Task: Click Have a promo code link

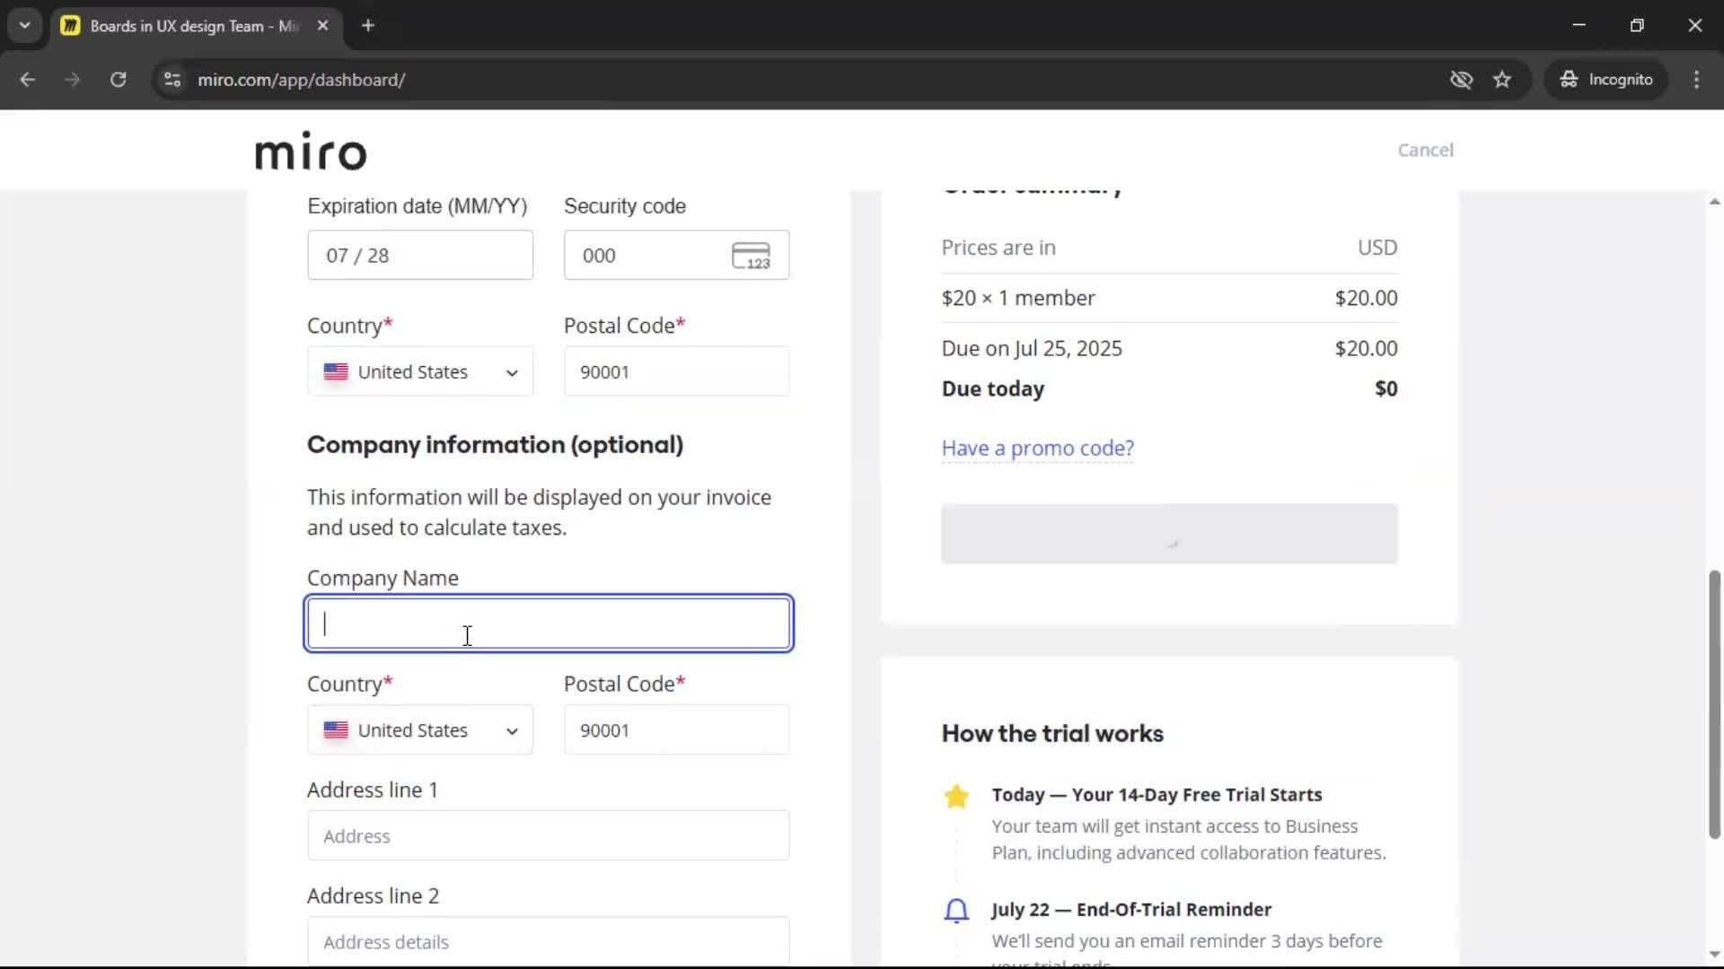Action: [x=1037, y=448]
